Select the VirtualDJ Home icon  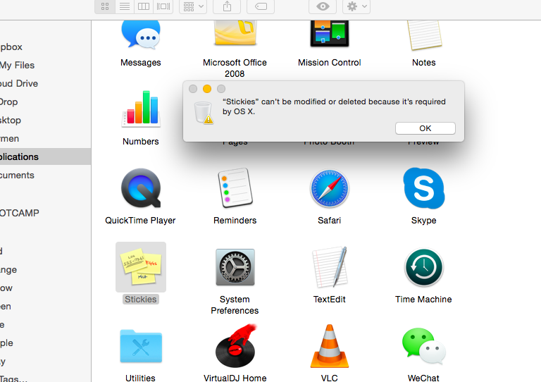(x=236, y=346)
